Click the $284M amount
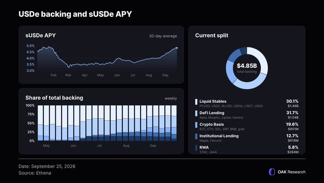 (x=293, y=152)
